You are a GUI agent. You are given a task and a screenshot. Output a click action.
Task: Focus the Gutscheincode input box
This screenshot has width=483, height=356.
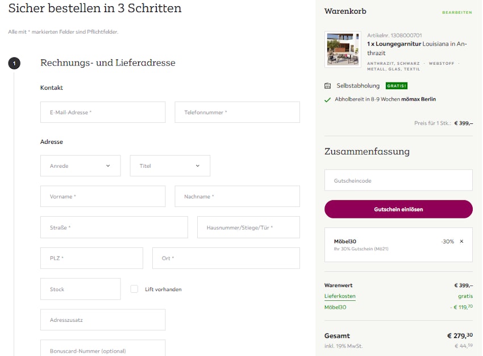point(398,181)
